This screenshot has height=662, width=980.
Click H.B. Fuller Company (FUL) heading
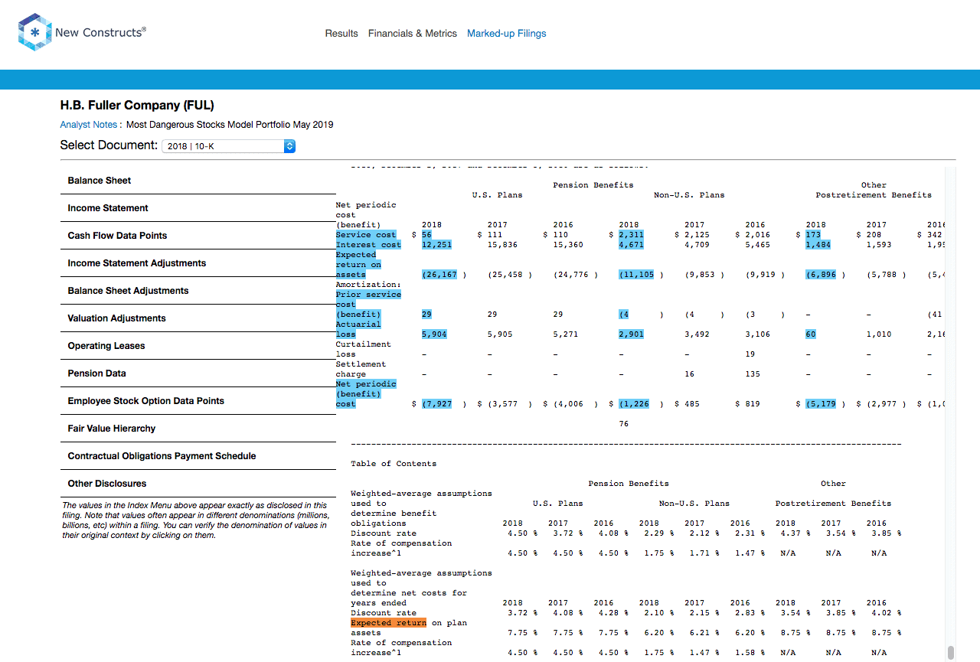pos(137,106)
